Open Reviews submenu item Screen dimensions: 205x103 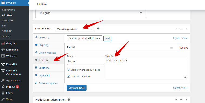point(6,36)
